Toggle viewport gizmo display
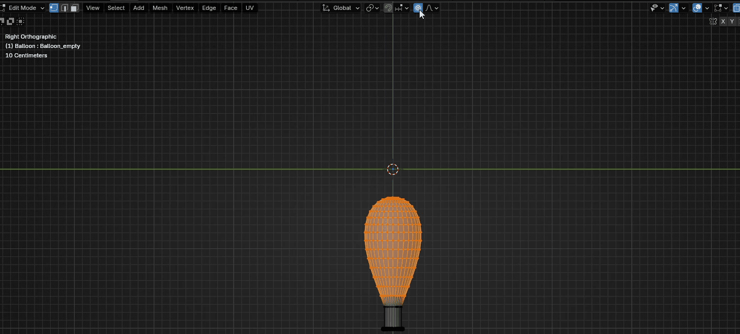740x334 pixels. [x=674, y=8]
